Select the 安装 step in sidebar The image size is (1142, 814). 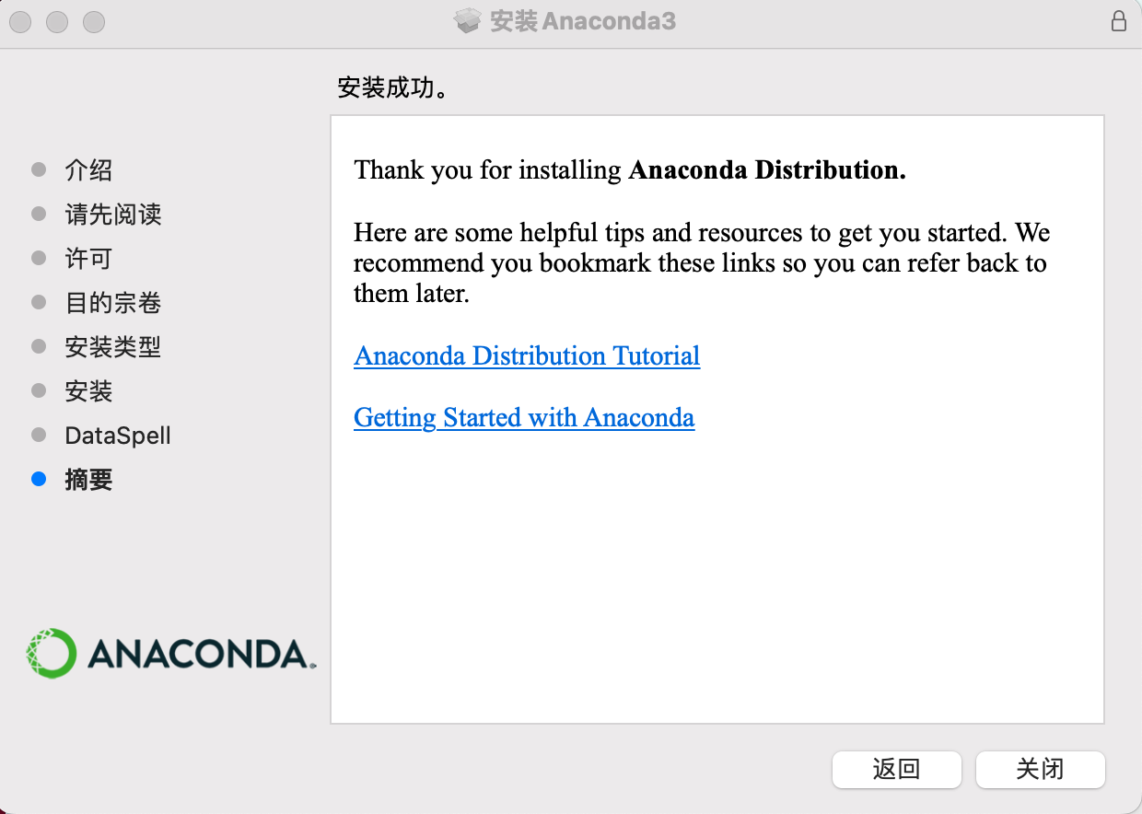[88, 390]
